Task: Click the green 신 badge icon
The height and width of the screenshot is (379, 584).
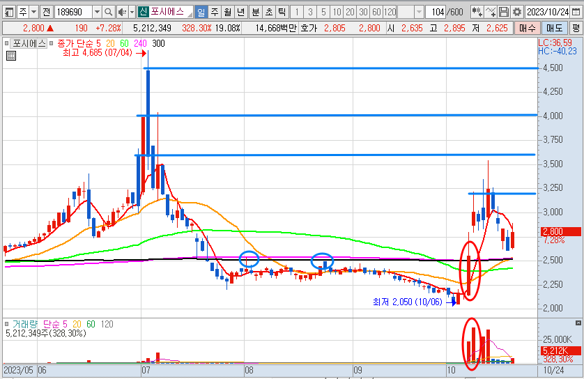Action: [143, 12]
